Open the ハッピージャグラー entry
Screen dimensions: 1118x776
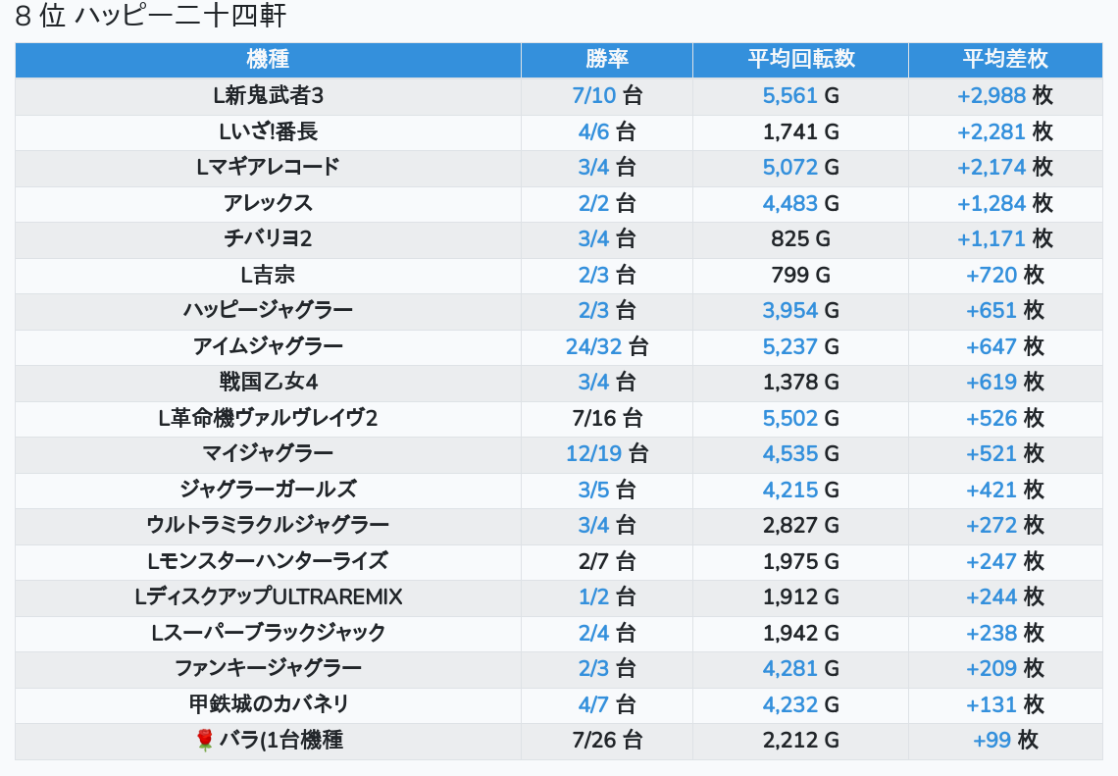268,311
